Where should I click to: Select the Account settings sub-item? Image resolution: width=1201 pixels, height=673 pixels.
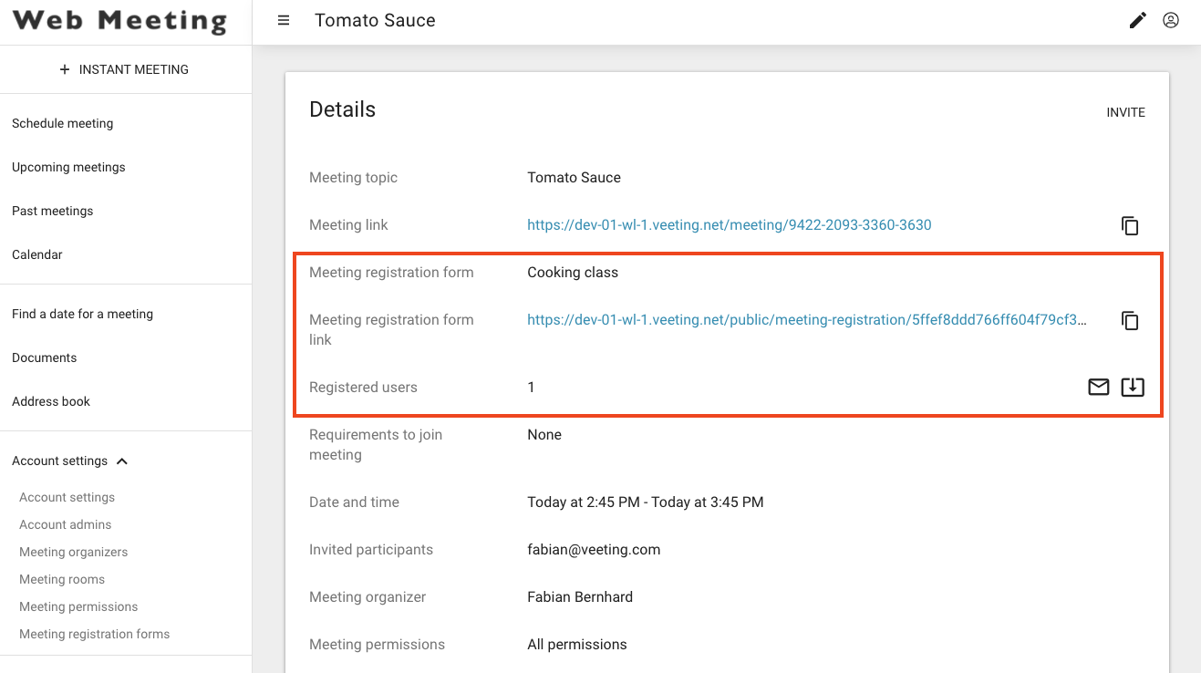pyautogui.click(x=67, y=497)
